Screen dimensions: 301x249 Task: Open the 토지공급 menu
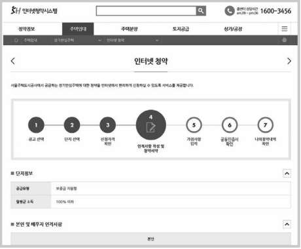coord(181,29)
